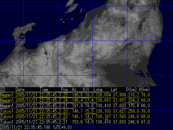Viewport: 173px width, 130px height.
Task: Click the Az column header
Action: point(74,89)
